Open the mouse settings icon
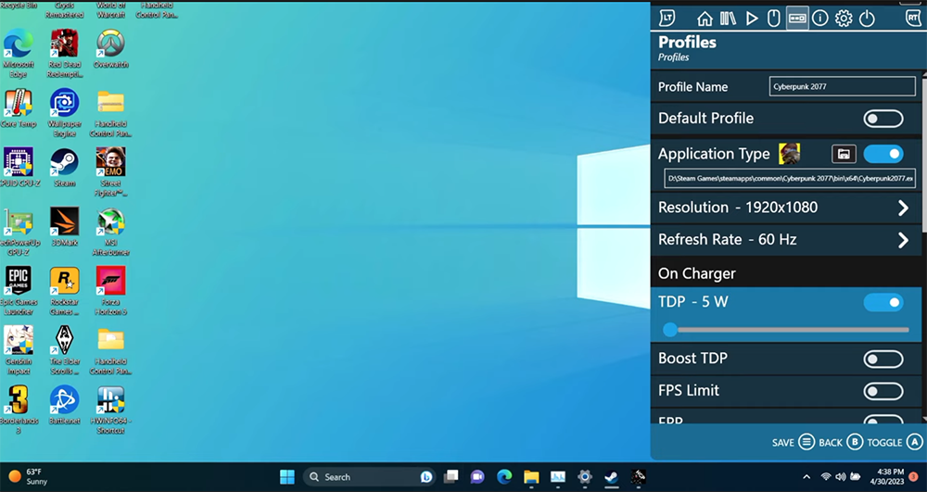This screenshot has width=927, height=492. click(x=773, y=19)
